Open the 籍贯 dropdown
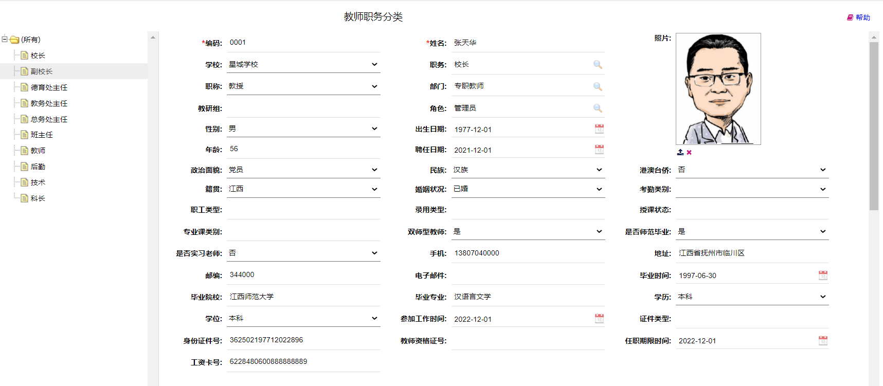This screenshot has height=386, width=883. pyautogui.click(x=303, y=189)
